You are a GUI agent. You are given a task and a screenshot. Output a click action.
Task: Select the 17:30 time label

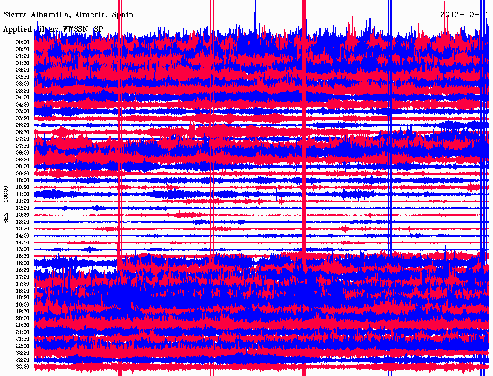[x=22, y=284]
